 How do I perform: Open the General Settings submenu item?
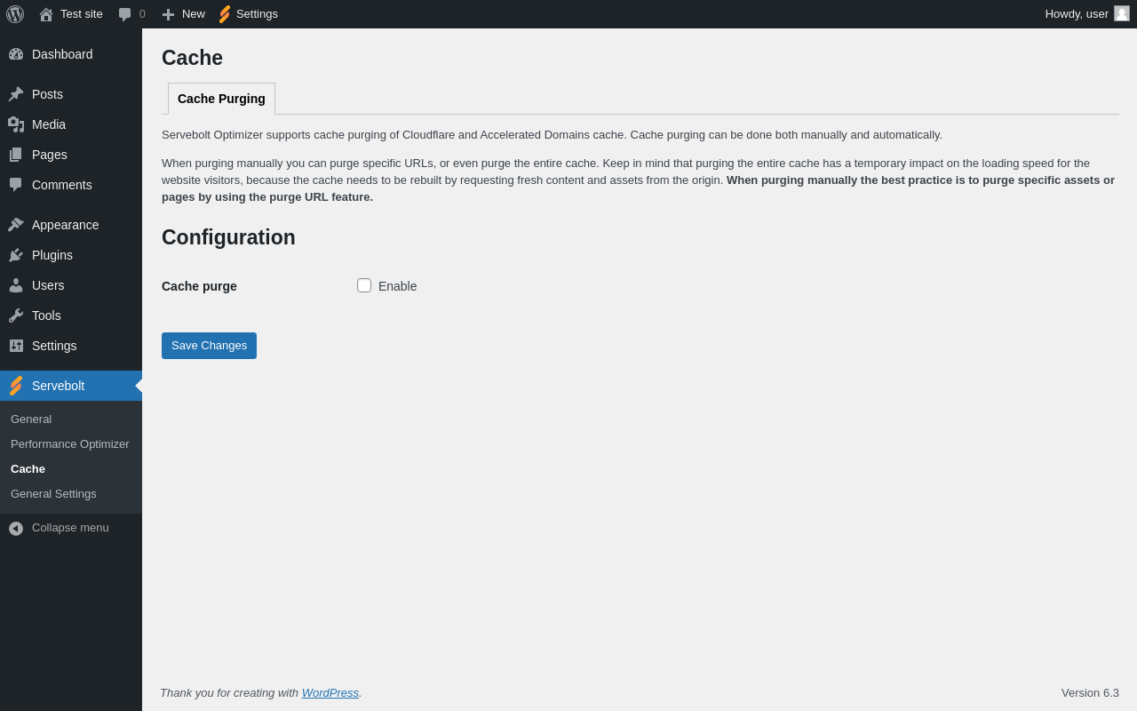(53, 494)
